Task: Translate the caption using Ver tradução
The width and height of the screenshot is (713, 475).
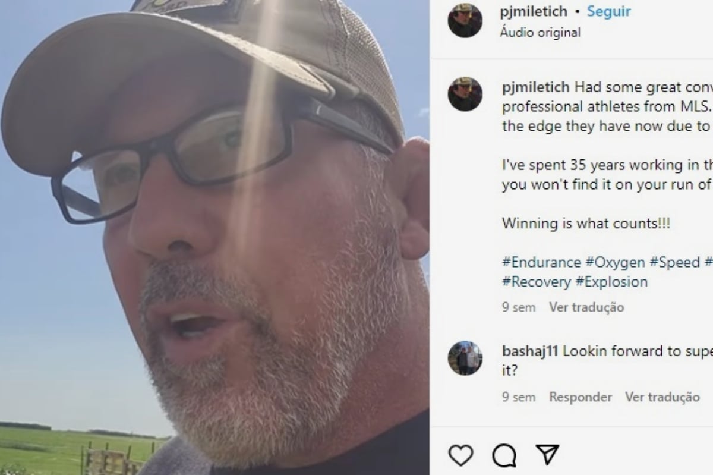Action: 586,307
